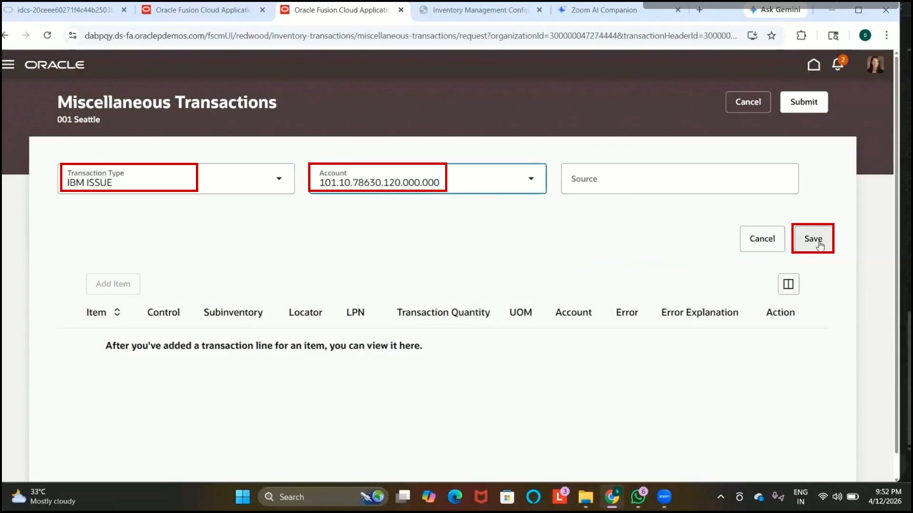This screenshot has width=913, height=513.
Task: Open the user profile avatar menu
Action: coord(875,65)
